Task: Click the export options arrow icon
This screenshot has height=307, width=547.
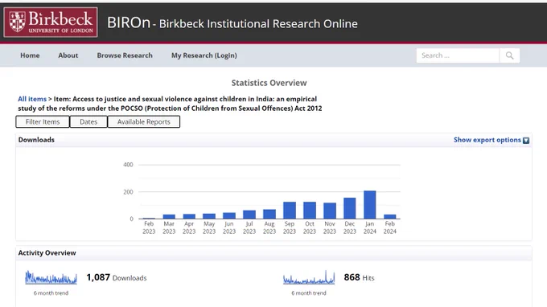Action: click(x=526, y=140)
